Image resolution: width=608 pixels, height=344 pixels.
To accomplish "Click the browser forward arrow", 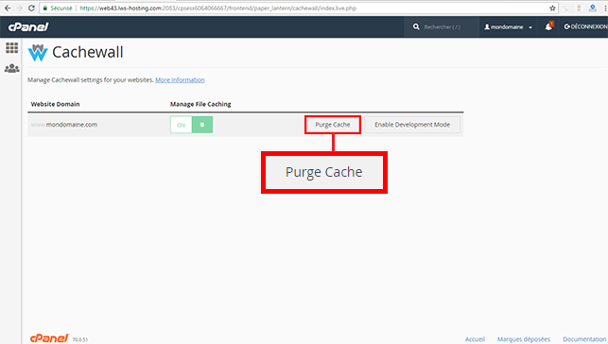I will click(x=20, y=8).
